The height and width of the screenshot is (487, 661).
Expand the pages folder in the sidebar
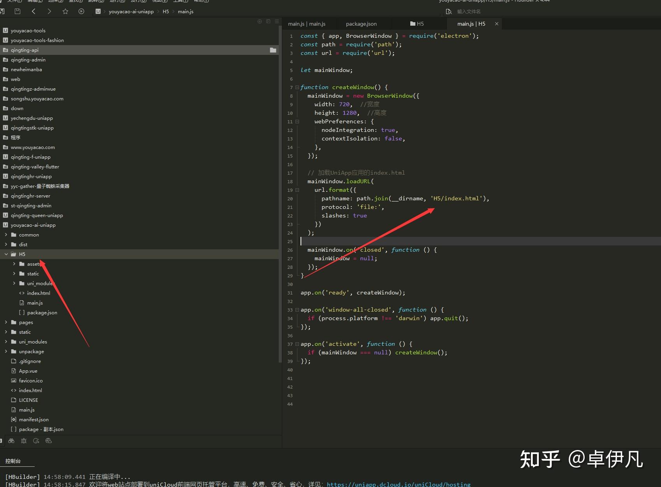[5, 322]
